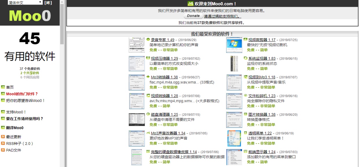Click the Moo0 logo banner
The height and width of the screenshot is (167, 359).
tap(30, 16)
